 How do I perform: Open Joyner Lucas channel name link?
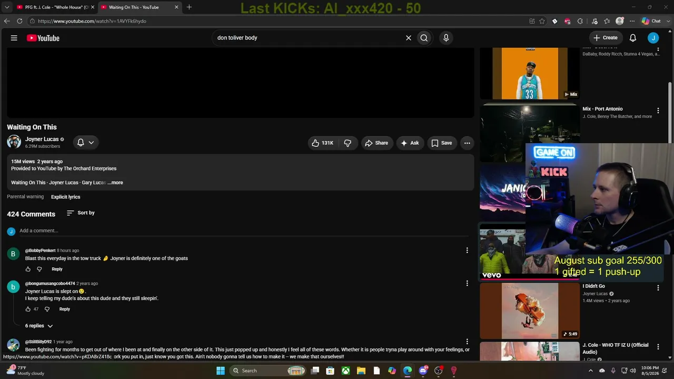point(42,139)
